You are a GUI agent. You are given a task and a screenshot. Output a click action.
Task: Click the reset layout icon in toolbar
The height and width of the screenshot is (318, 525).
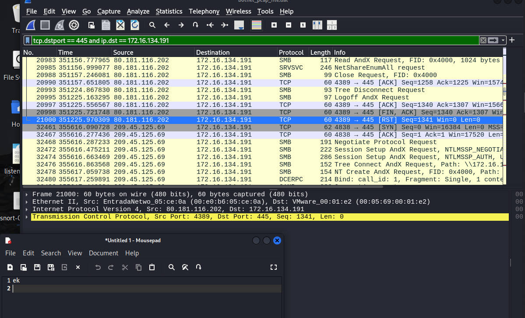click(x=331, y=25)
